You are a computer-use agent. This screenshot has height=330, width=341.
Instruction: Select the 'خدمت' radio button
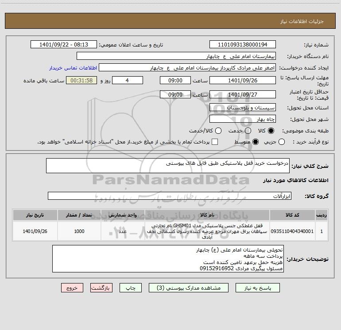[x=248, y=131]
